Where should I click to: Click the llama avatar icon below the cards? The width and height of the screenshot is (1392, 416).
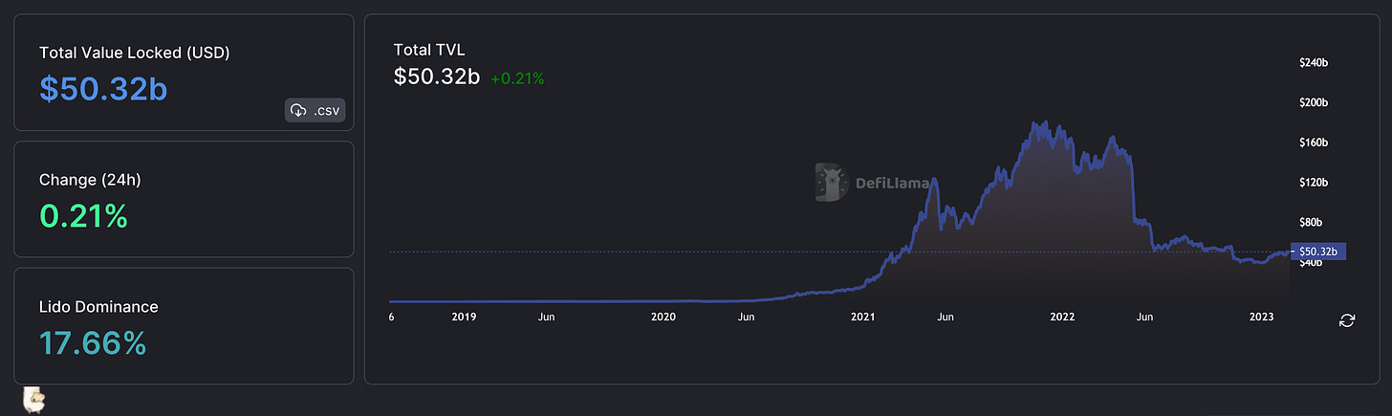pos(34,399)
